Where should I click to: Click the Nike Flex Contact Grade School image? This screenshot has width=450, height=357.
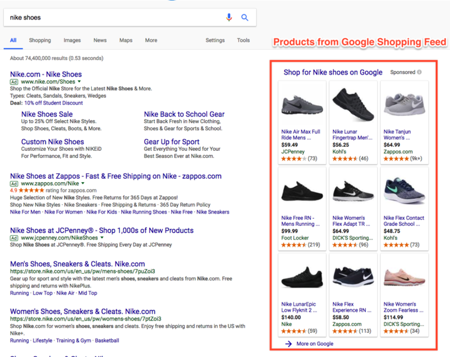[404, 190]
